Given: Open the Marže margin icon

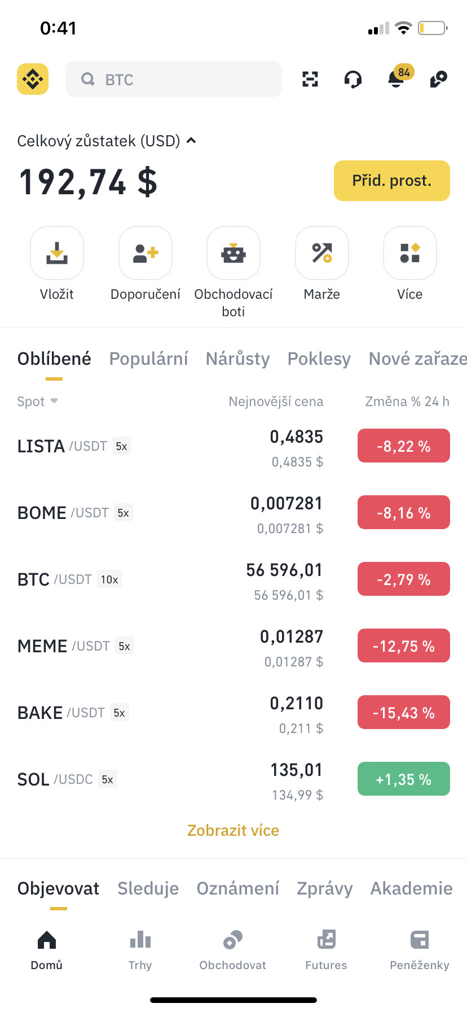Looking at the screenshot, I should [x=322, y=254].
